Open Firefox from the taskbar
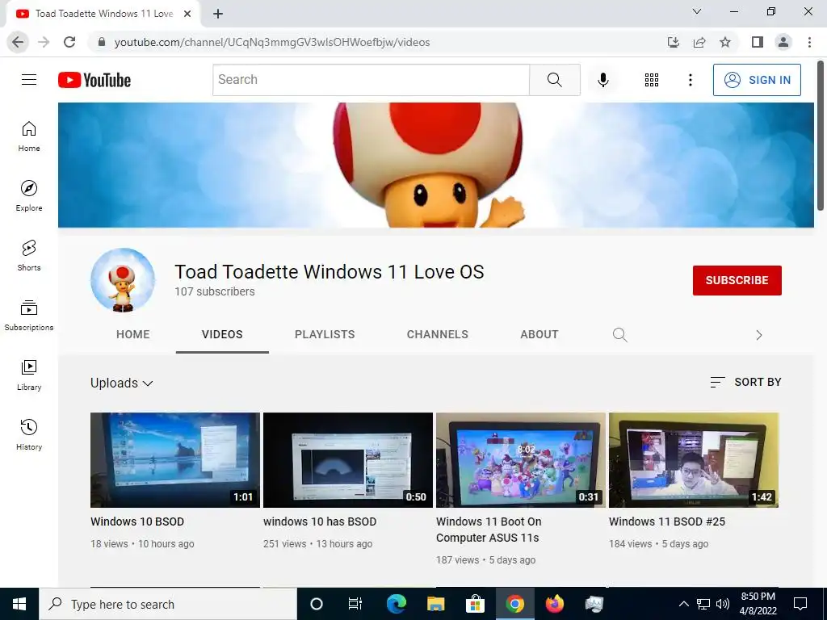The width and height of the screenshot is (827, 620). point(554,604)
